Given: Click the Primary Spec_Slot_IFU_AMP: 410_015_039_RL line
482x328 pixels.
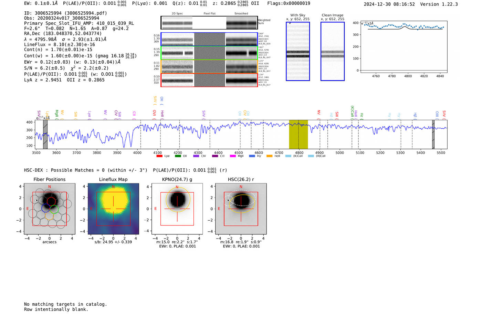Looking at the screenshot, I should coord(79,23).
